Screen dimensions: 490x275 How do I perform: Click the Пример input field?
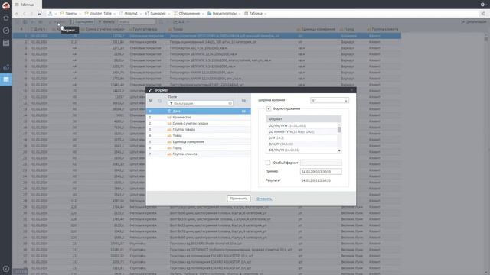(x=321, y=171)
